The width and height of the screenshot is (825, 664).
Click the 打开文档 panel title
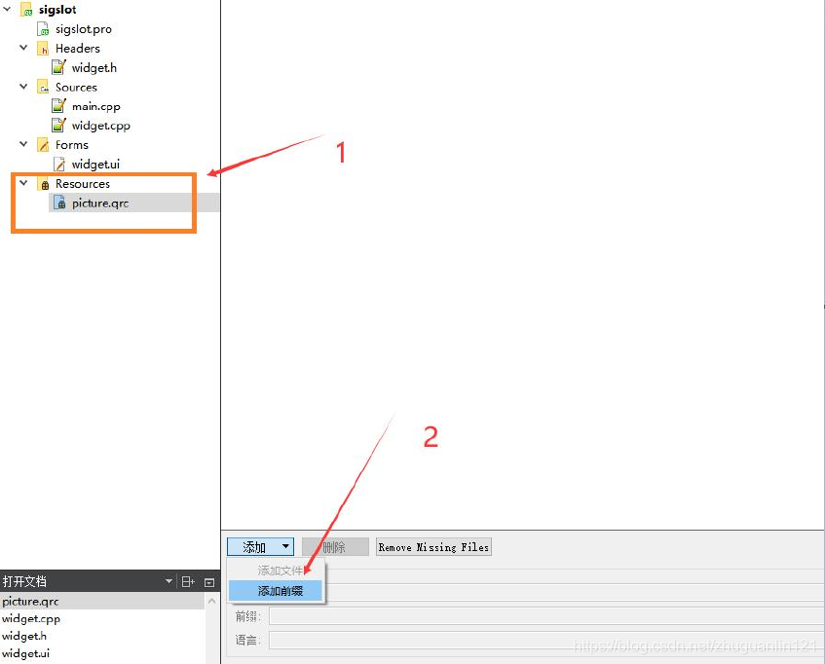24,581
